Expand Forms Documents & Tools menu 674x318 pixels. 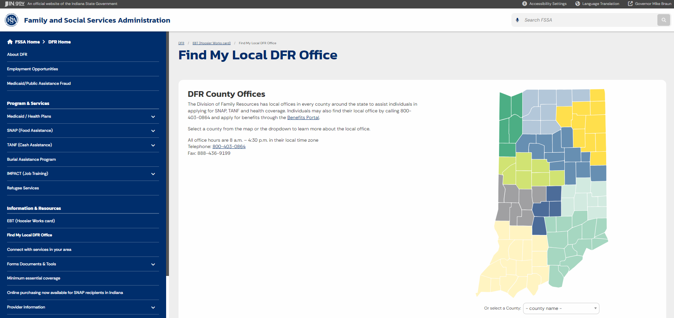coord(153,264)
